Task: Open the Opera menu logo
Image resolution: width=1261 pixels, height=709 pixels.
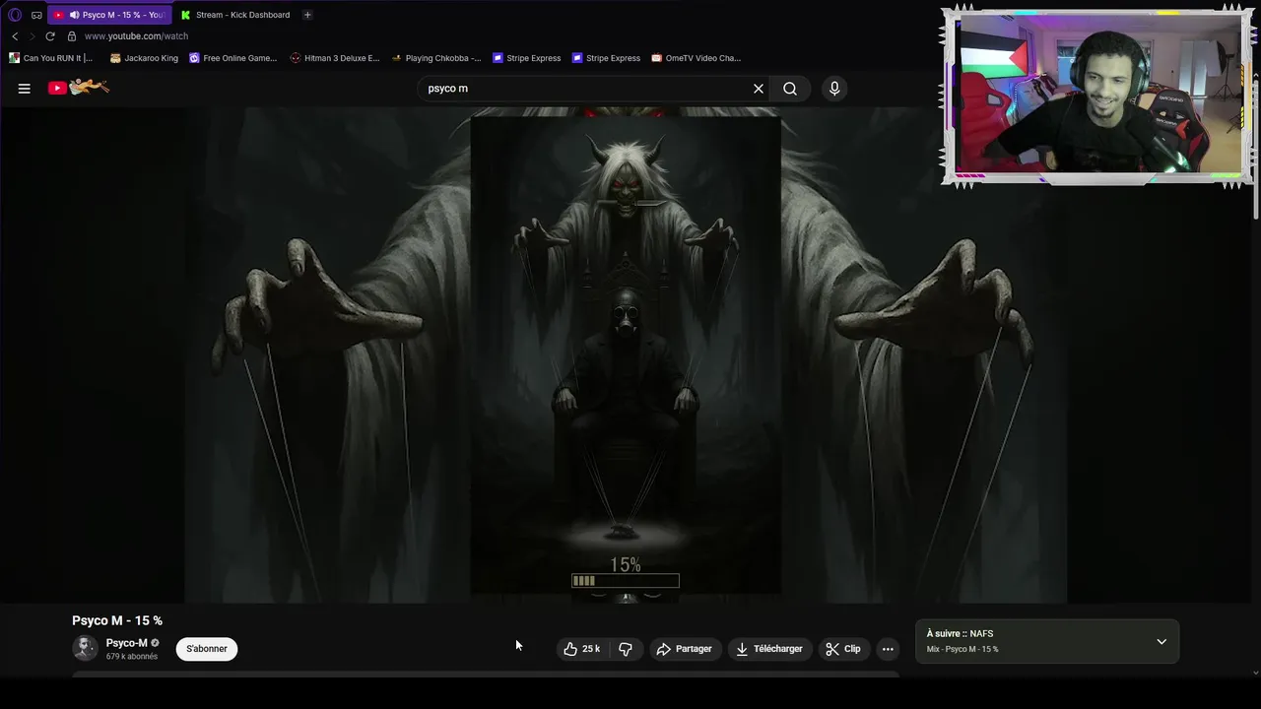Action: click(x=15, y=15)
